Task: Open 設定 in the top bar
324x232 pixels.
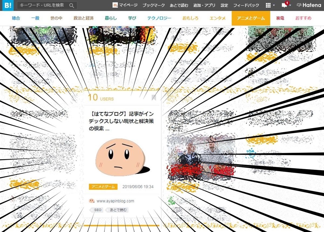Action: tap(224, 5)
